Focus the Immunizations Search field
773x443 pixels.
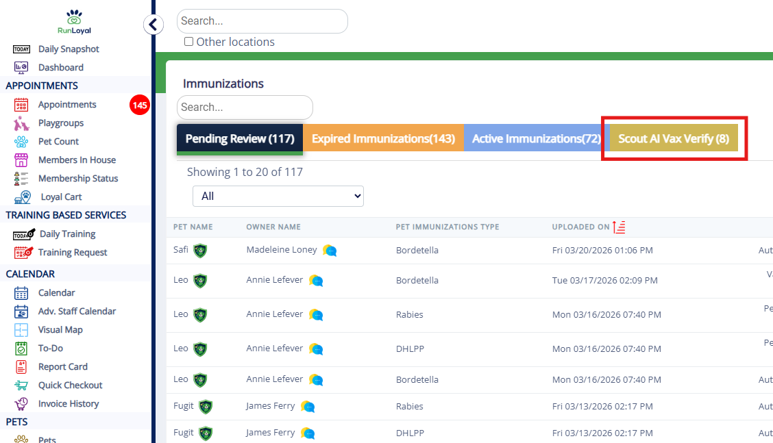point(245,107)
